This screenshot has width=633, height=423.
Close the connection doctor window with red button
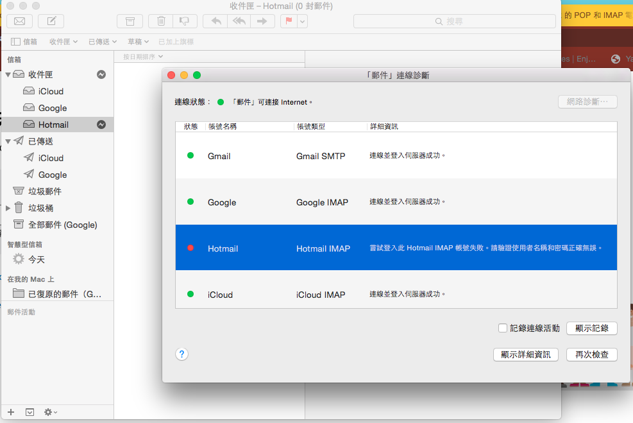coord(171,75)
